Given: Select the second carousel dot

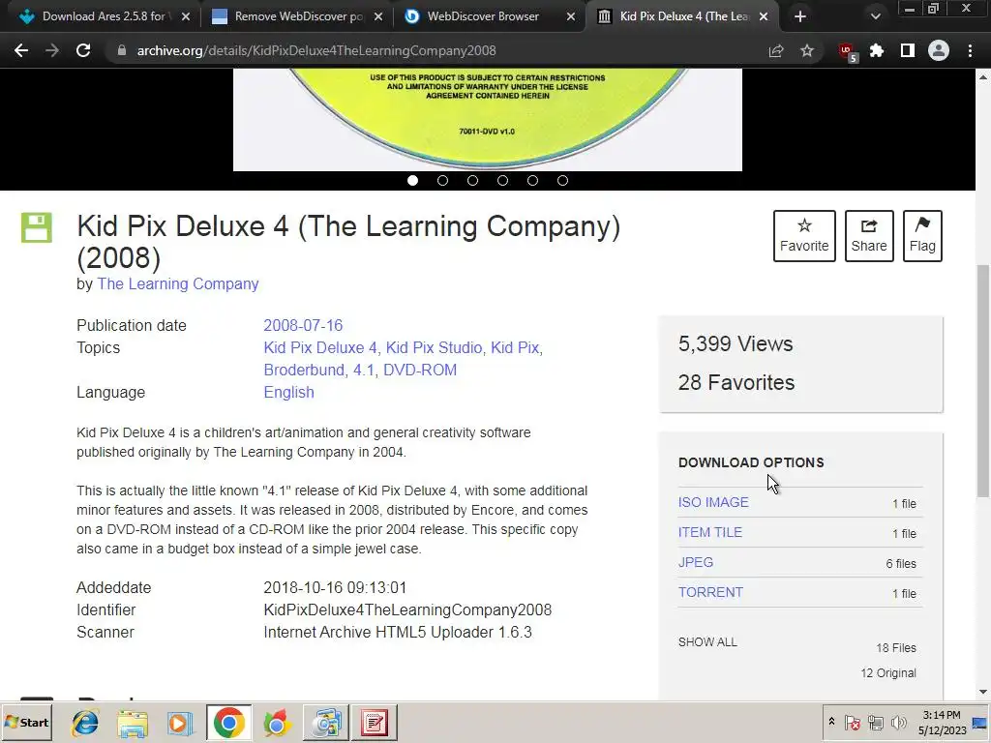Looking at the screenshot, I should click(442, 181).
